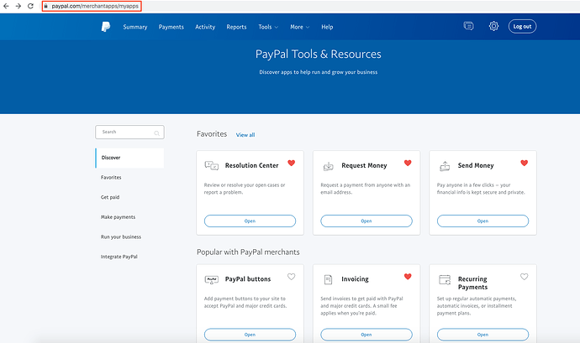Click the padlock site security icon

click(46, 6)
